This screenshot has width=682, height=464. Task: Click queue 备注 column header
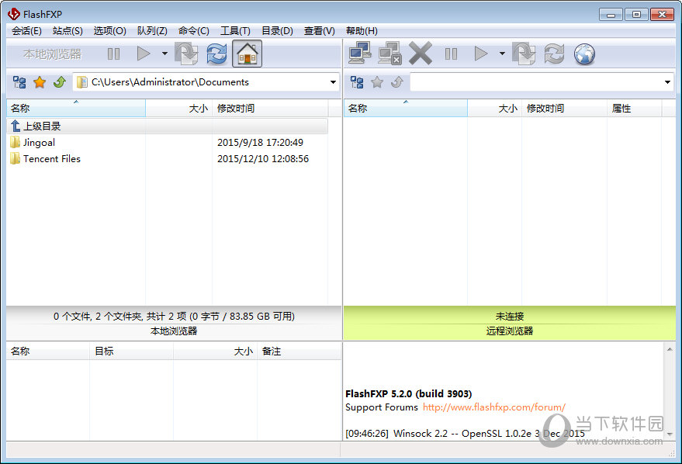[299, 351]
